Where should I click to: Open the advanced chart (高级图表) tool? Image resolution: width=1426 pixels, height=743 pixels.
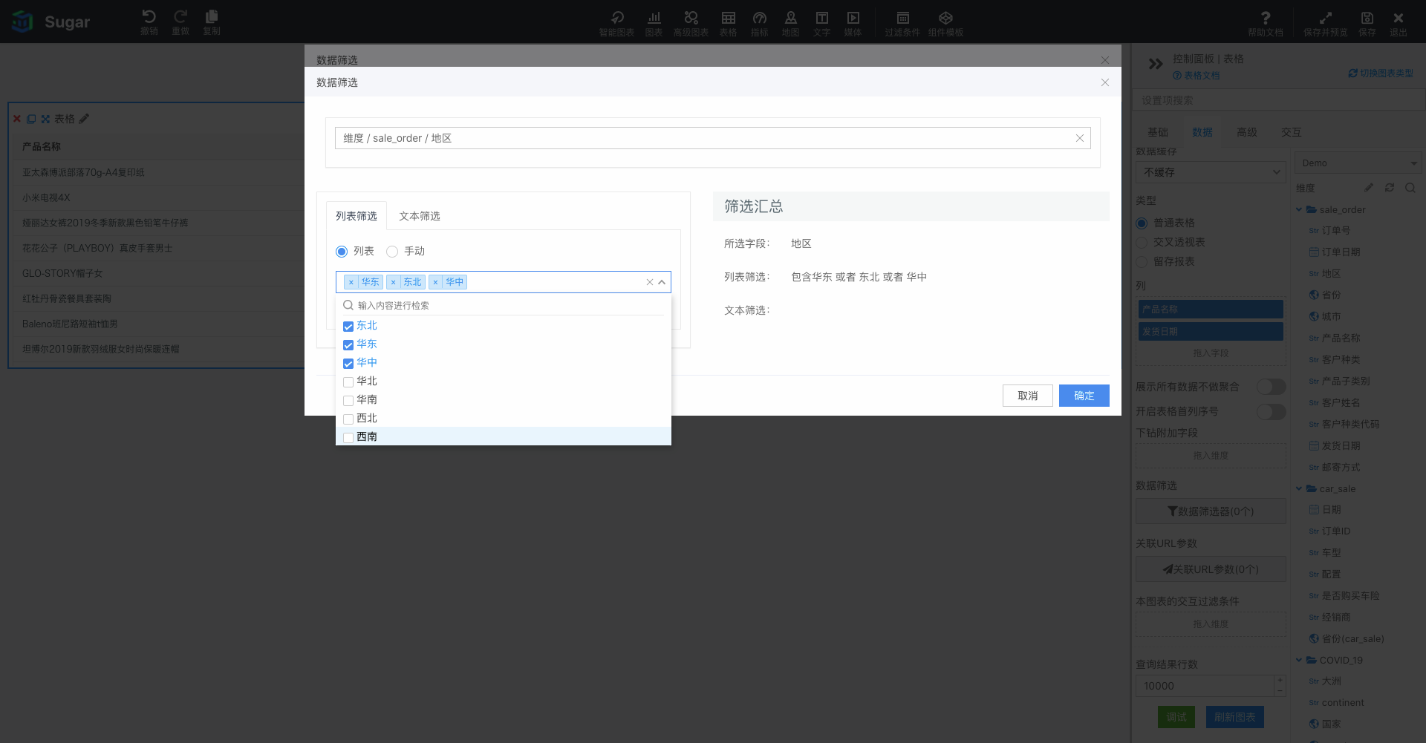[691, 23]
